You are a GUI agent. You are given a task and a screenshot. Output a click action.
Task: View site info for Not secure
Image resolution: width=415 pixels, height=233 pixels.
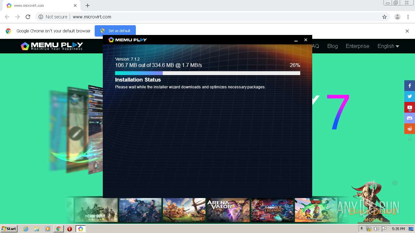pos(53,17)
